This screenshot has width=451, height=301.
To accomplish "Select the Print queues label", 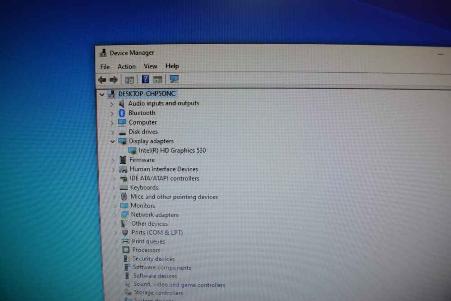I will (148, 241).
